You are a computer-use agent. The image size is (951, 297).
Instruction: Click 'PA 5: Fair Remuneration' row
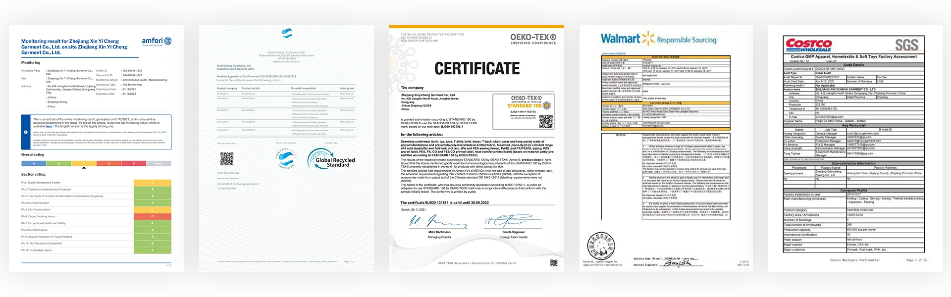[x=96, y=209]
